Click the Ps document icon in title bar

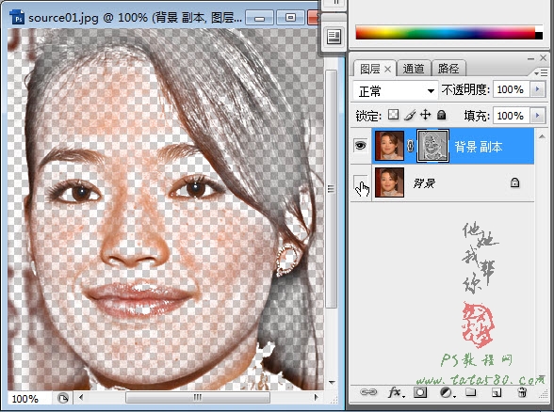pyautogui.click(x=17, y=17)
